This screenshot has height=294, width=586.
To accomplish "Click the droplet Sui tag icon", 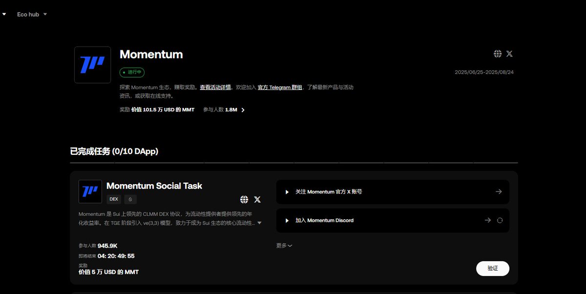I will pyautogui.click(x=130, y=199).
